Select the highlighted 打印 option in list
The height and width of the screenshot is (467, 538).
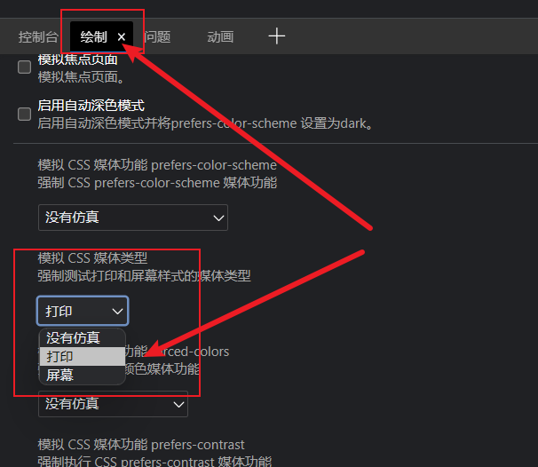[83, 357]
